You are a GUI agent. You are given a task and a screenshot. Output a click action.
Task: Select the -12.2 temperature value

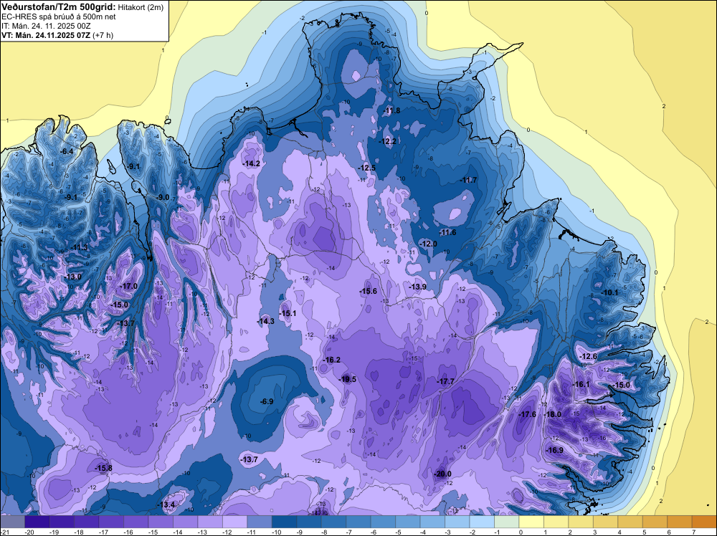click(x=388, y=141)
